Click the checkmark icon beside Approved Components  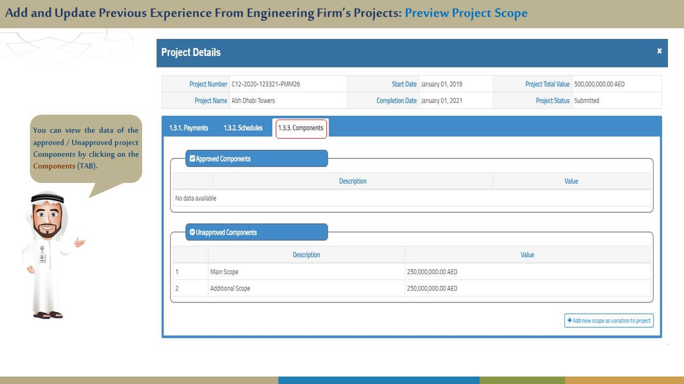(192, 158)
